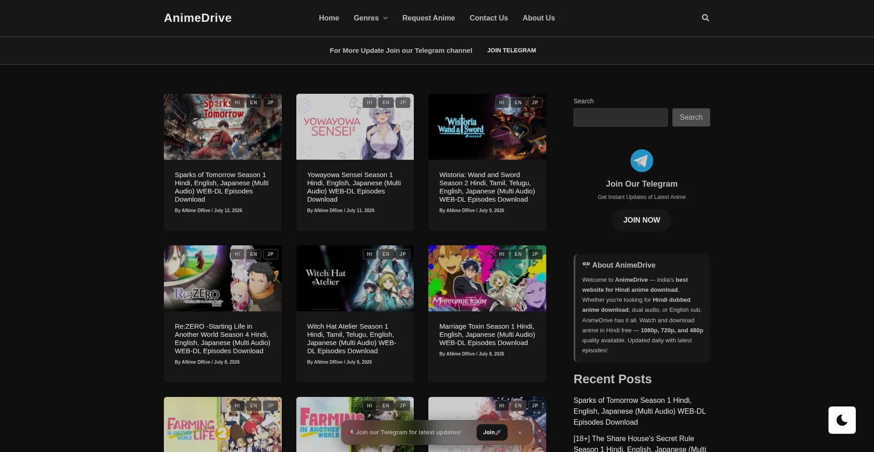Open the Marriage Toxin thumbnail

[x=487, y=279]
